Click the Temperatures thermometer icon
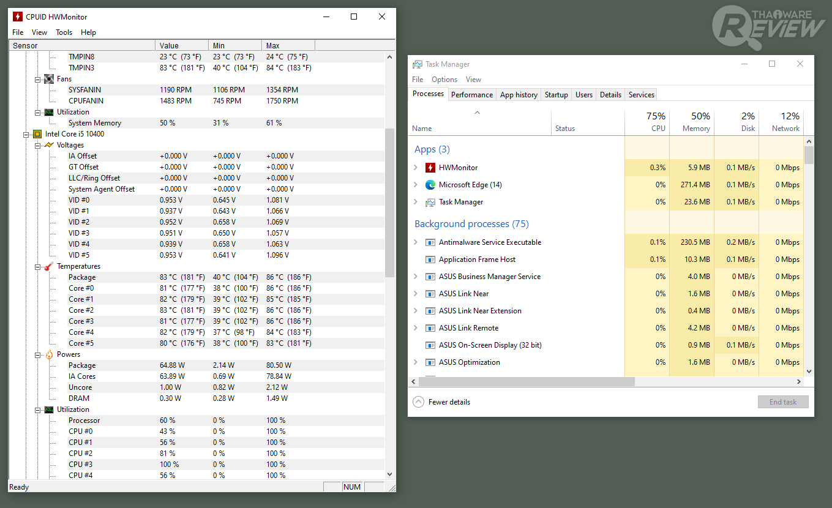The height and width of the screenshot is (508, 832). click(49, 266)
